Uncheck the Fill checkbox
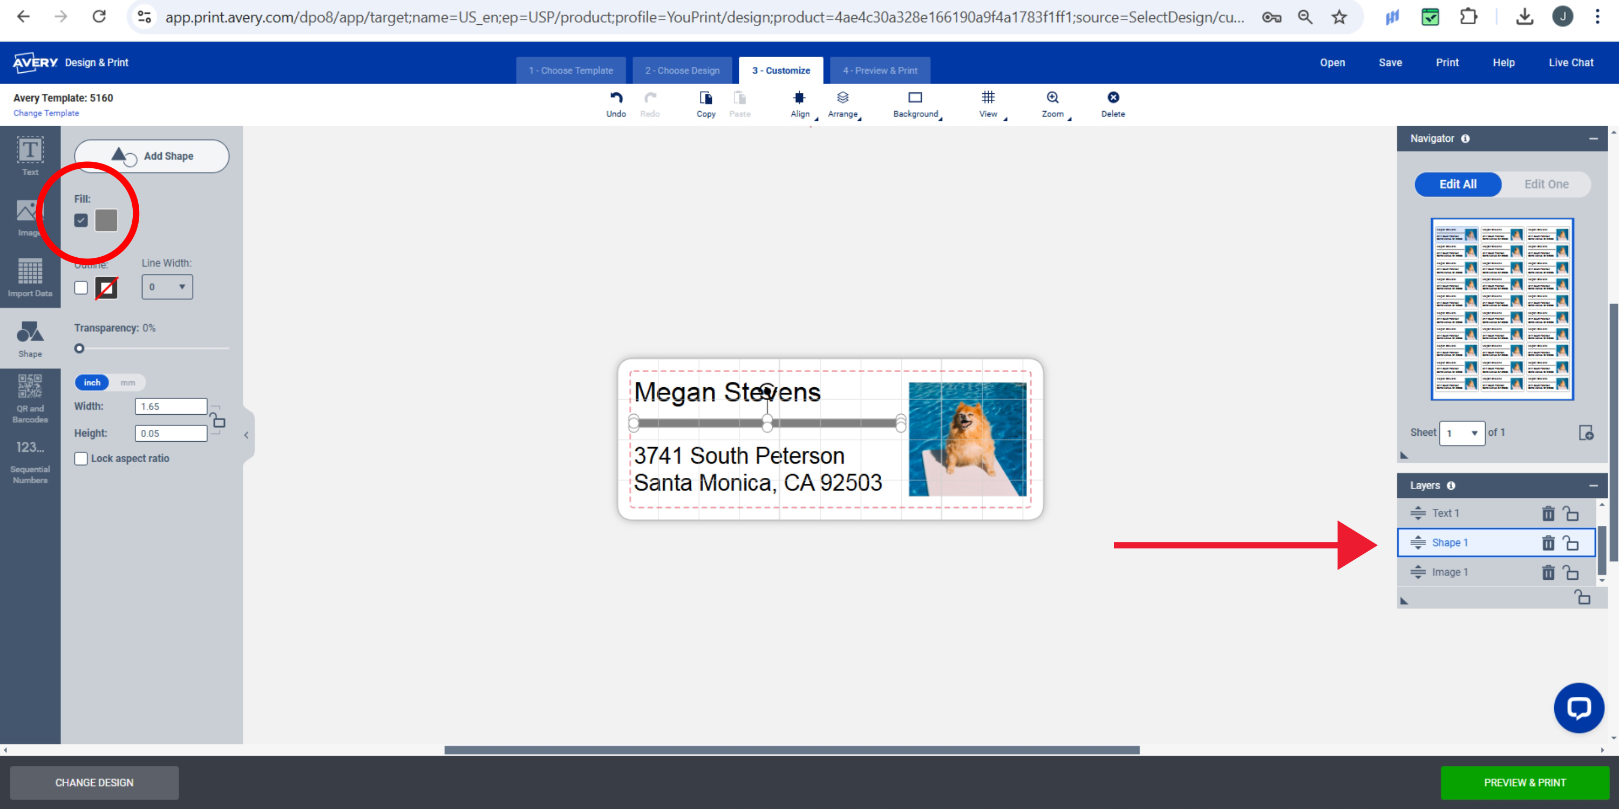The image size is (1619, 809). (x=81, y=221)
